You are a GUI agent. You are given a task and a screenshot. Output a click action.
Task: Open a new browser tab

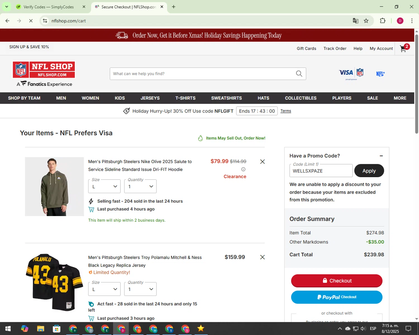point(173,7)
